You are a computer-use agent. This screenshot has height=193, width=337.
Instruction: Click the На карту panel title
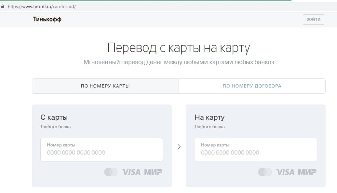click(x=209, y=117)
